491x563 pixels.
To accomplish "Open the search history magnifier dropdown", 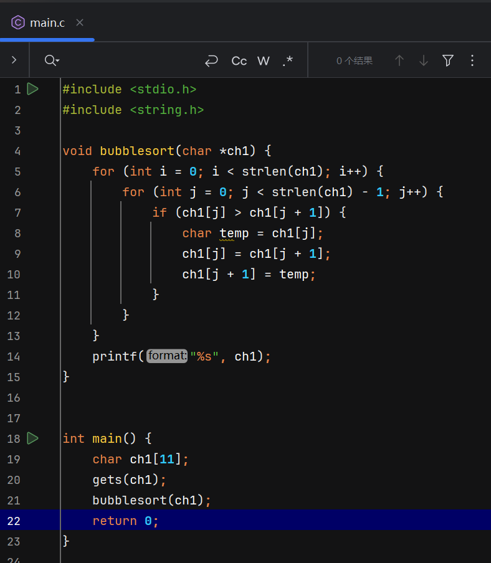I will pos(51,60).
